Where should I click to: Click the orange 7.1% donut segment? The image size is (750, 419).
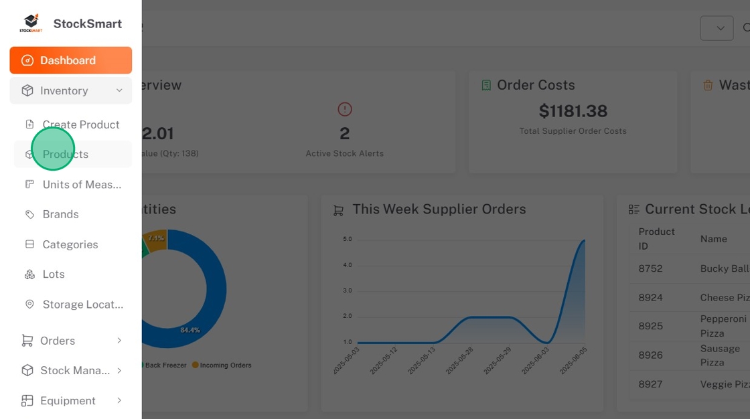click(156, 240)
